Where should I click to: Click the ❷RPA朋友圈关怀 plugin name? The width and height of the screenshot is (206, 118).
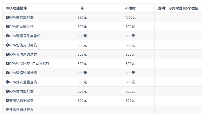[x=19, y=27]
